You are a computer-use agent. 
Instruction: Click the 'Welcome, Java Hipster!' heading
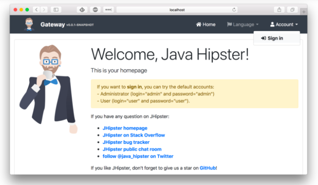tap(170, 54)
